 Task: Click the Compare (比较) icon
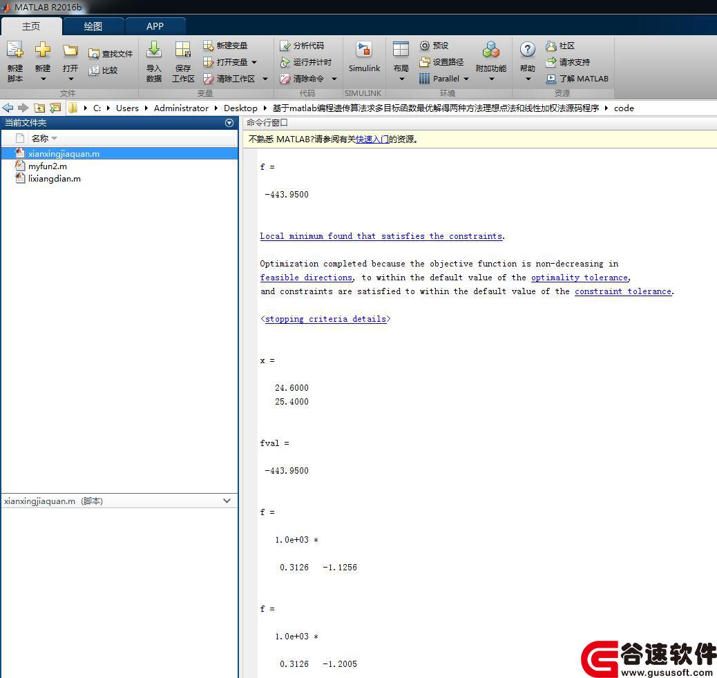pos(93,70)
